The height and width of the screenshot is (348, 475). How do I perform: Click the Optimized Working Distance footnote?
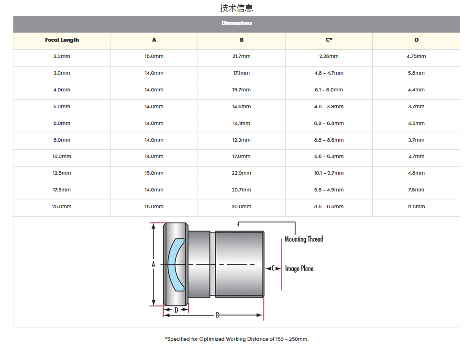pyautogui.click(x=236, y=339)
